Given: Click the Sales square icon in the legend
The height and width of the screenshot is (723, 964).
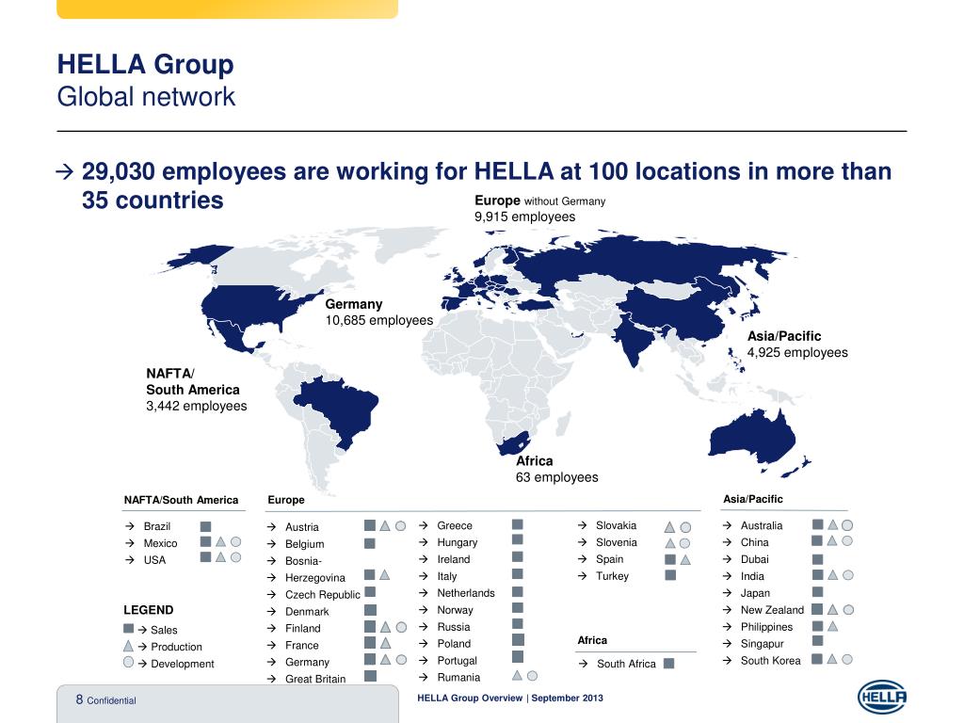Looking at the screenshot, I should [128, 628].
